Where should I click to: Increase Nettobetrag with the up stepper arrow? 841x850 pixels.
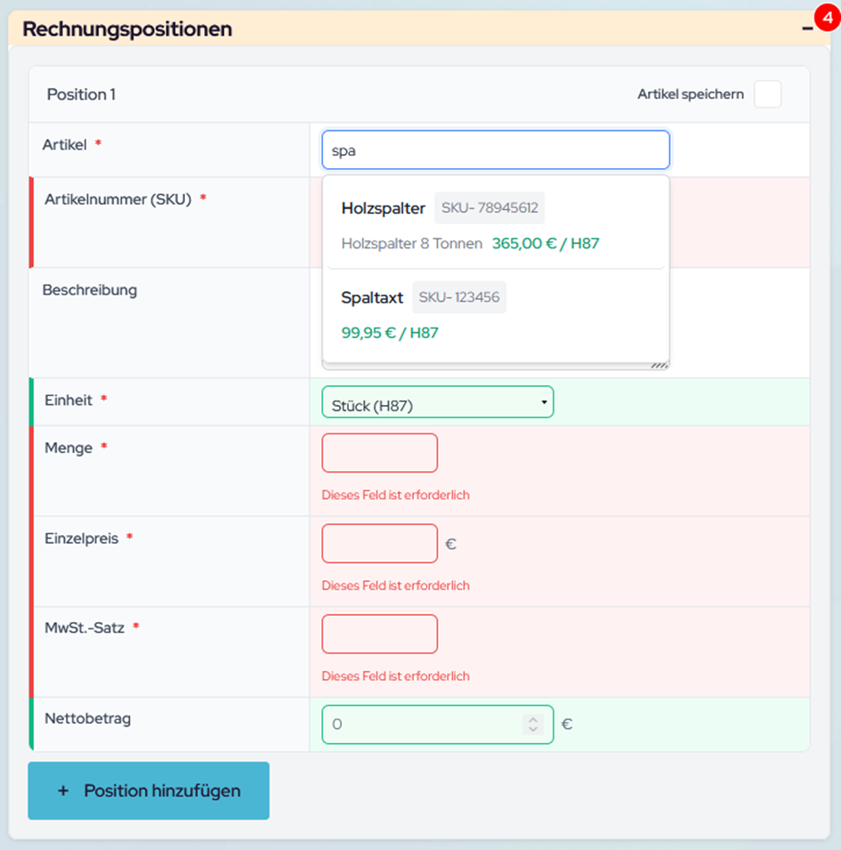coord(533,719)
